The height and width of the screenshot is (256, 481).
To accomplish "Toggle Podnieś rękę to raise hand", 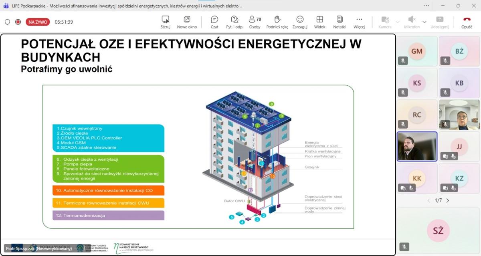I will (277, 22).
